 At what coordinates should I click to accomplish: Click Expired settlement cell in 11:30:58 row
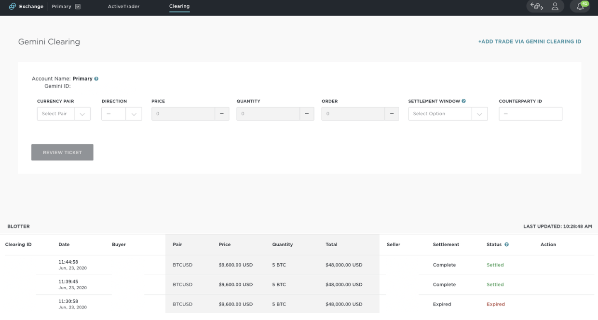(x=442, y=304)
